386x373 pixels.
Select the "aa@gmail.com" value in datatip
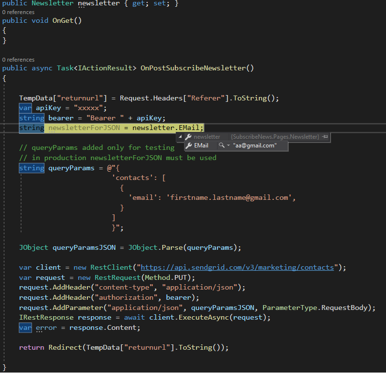255,146
